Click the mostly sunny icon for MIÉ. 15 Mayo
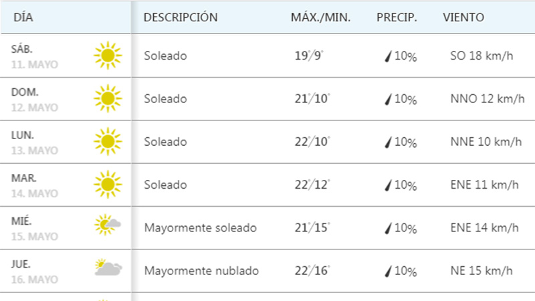535x301 pixels. click(x=108, y=225)
